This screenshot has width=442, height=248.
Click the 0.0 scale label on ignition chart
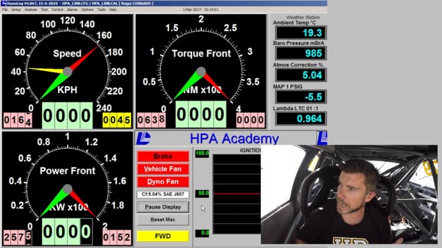(202, 233)
